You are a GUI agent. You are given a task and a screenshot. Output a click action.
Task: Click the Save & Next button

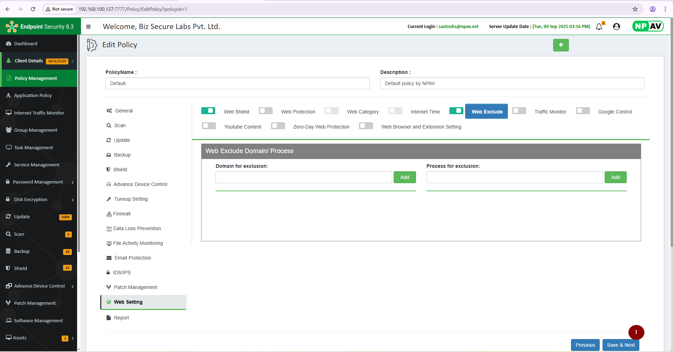tap(621, 345)
